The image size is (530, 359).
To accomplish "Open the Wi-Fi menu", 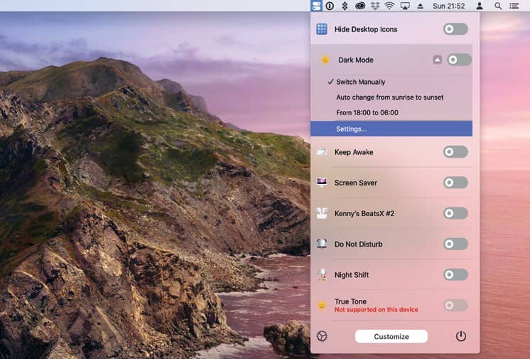I will pyautogui.click(x=389, y=6).
